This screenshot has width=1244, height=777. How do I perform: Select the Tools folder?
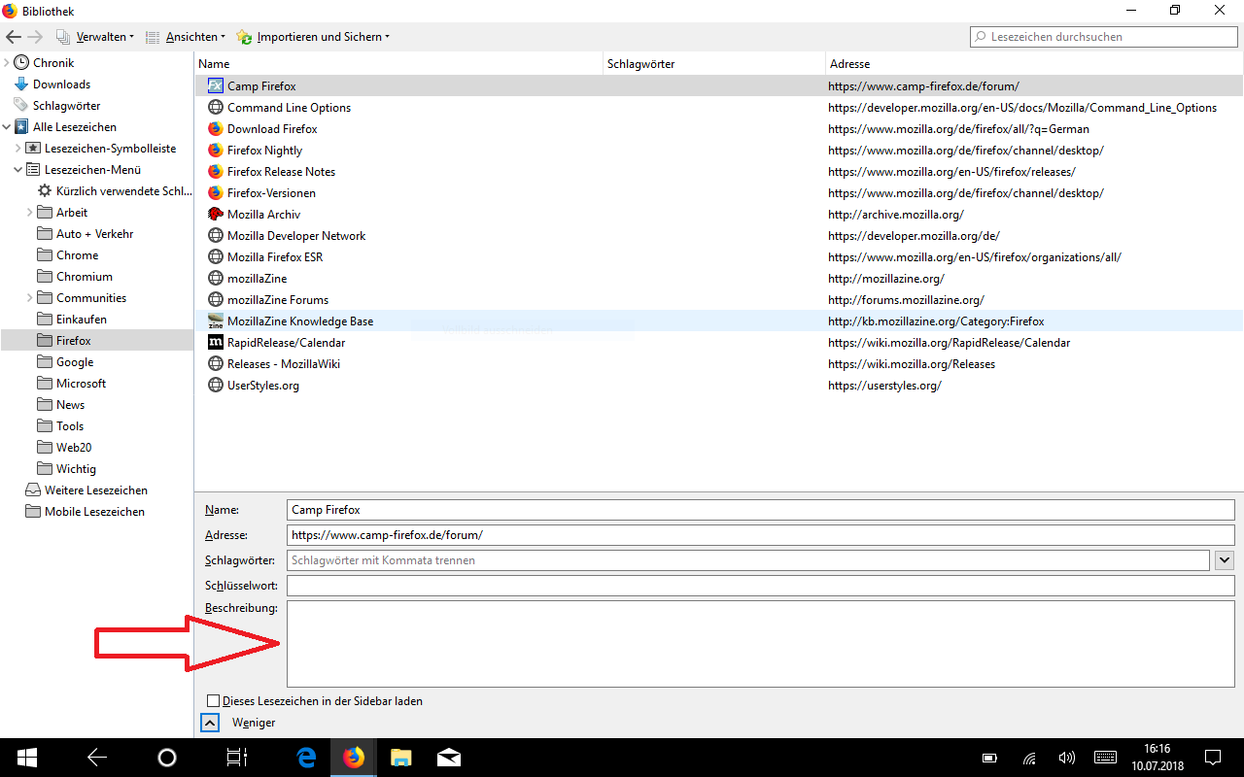[70, 426]
